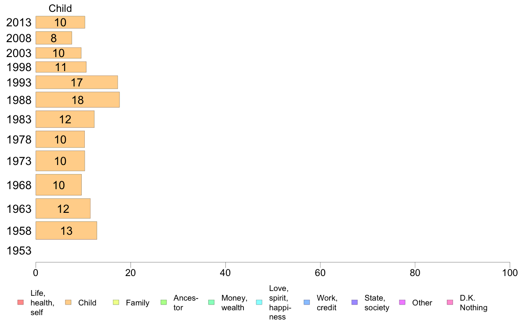The width and height of the screenshot is (522, 323).
Task: Click the Child legend color swatch
Action: [68, 302]
